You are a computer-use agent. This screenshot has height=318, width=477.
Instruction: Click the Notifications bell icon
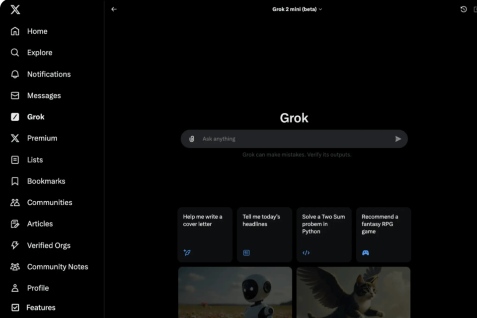(15, 74)
